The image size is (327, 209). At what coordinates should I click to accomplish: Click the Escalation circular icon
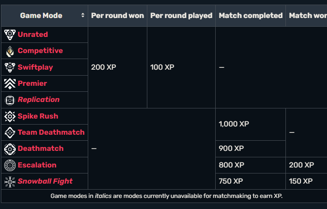(x=10, y=165)
